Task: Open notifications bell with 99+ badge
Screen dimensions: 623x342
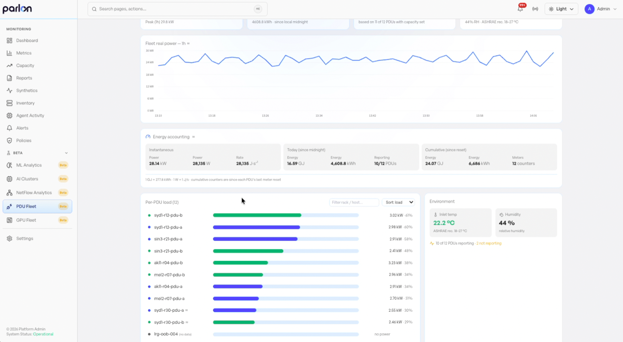Action: [x=520, y=8]
